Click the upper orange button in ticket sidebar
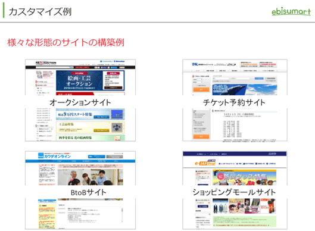The image size is (315, 231). tap(201, 89)
